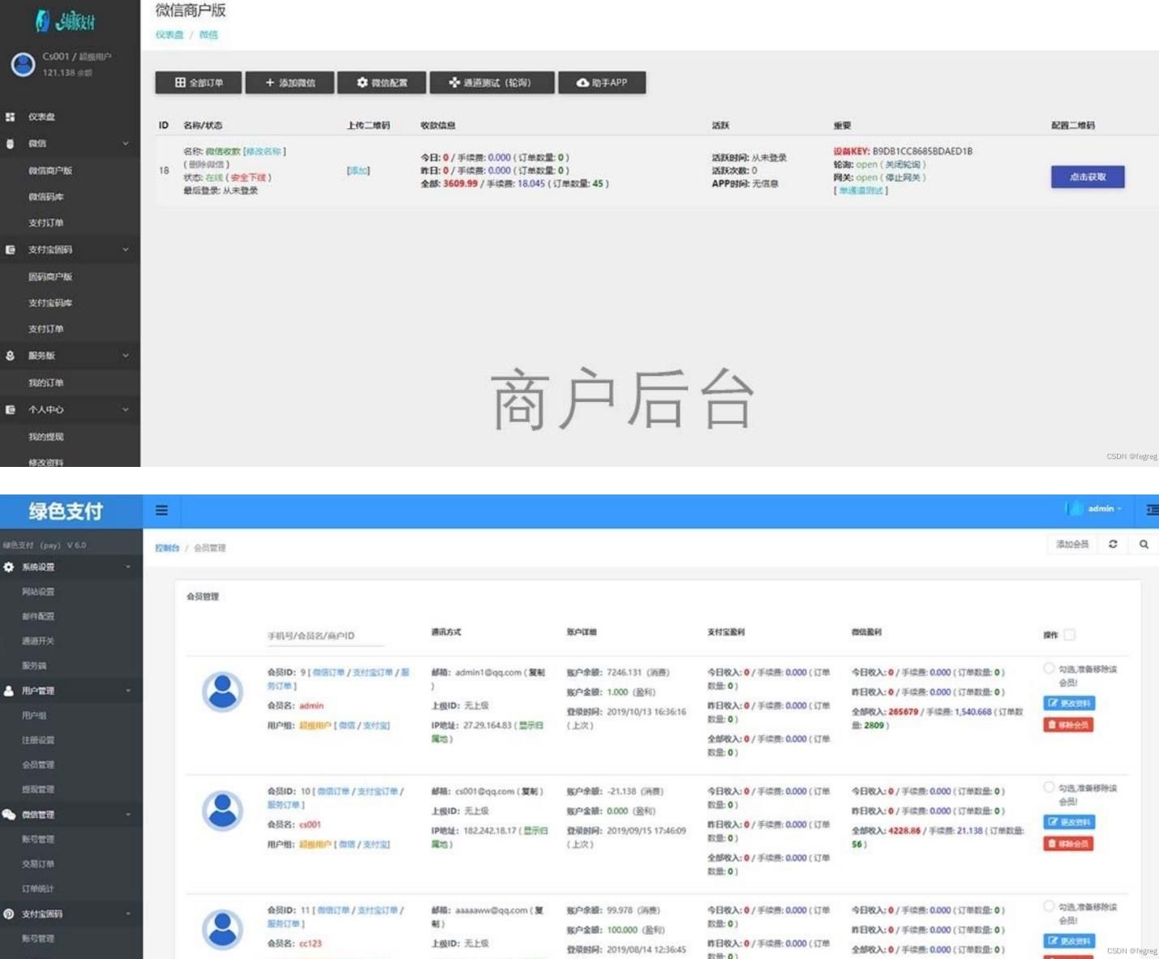Image resolution: width=1159 pixels, height=959 pixels.
Task: Open 我的订单 in merchant sidebar
Action: tap(46, 383)
